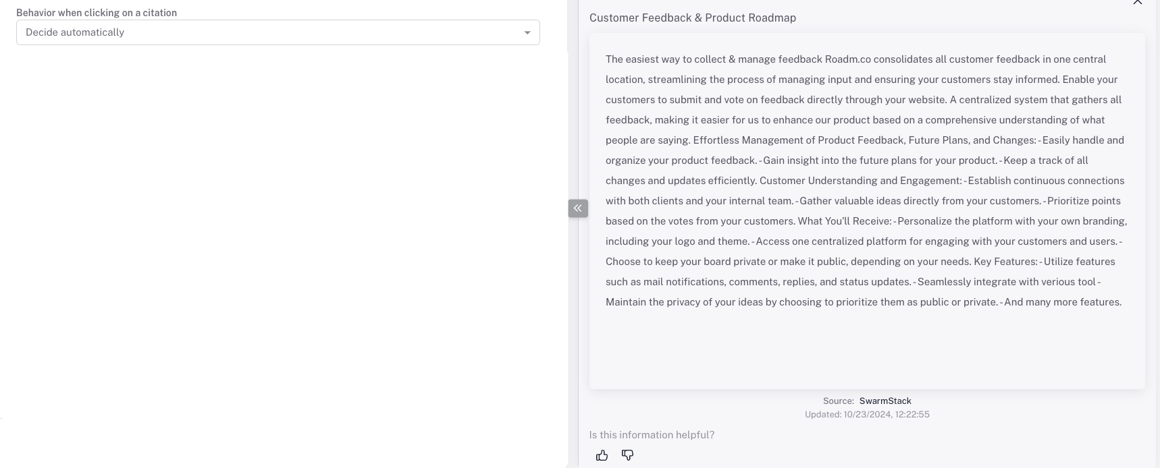Click the dropdown arrow for citation behavior
The image size is (1160, 468).
(x=527, y=33)
